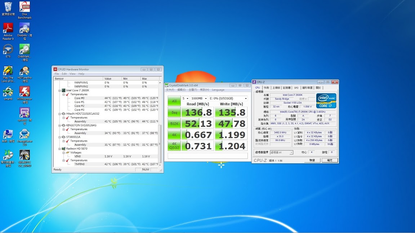The width and height of the screenshot is (415, 233).
Task: Click the CrystalDiskMark comment text field
Action: coord(208,156)
